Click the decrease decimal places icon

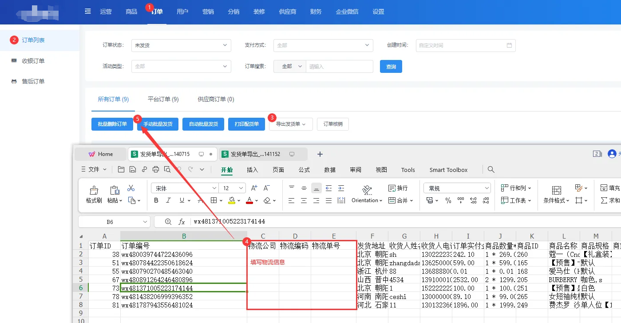[x=485, y=200]
